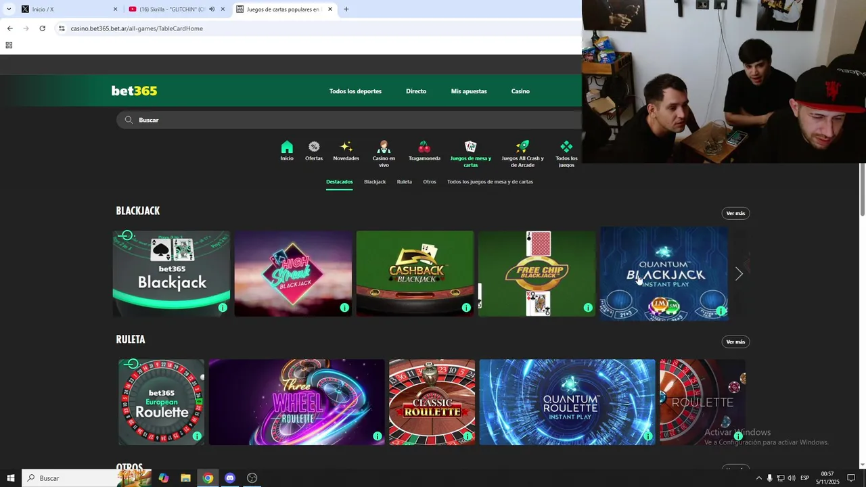The image size is (866, 487).
Task: Open the browser apps grid icon
Action: (x=9, y=45)
